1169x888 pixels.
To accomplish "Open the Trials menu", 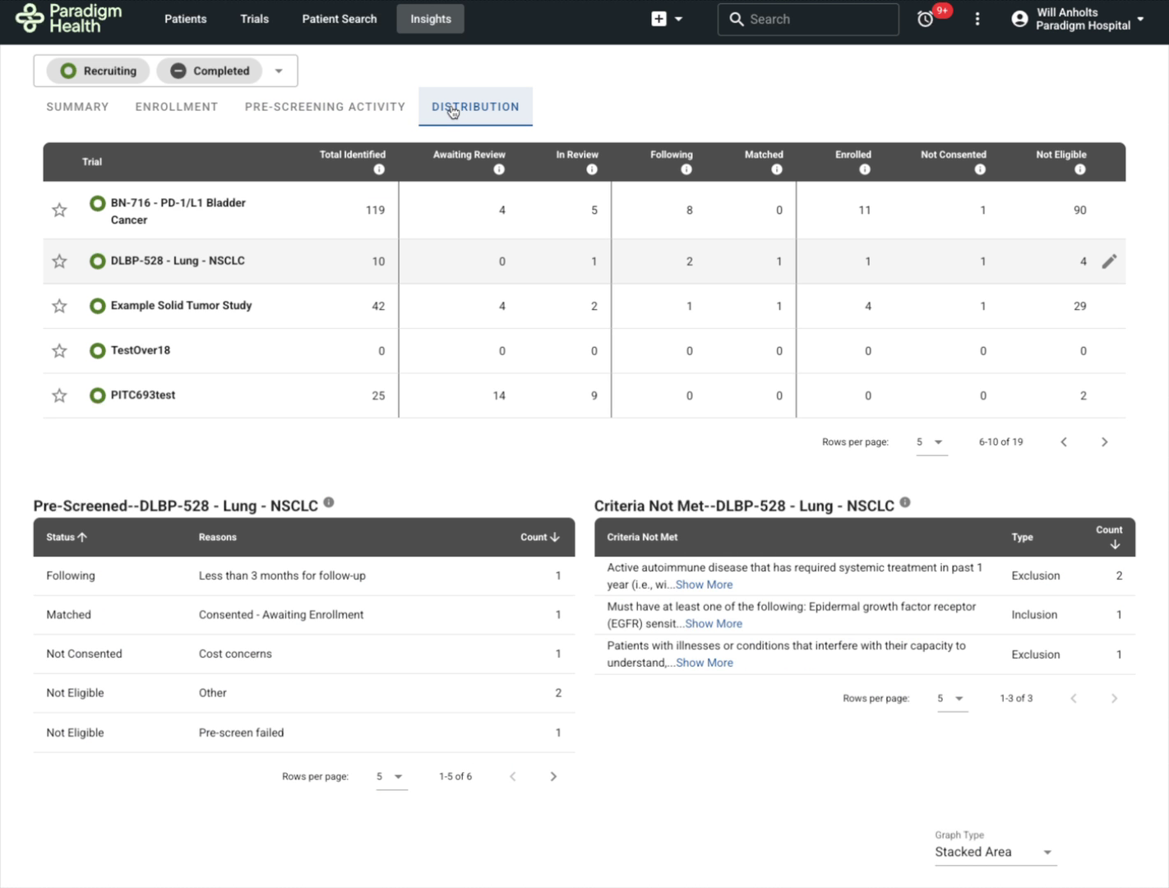I will click(x=255, y=19).
